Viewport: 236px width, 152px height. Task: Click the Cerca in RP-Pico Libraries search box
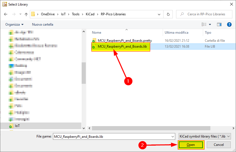[x=206, y=14]
